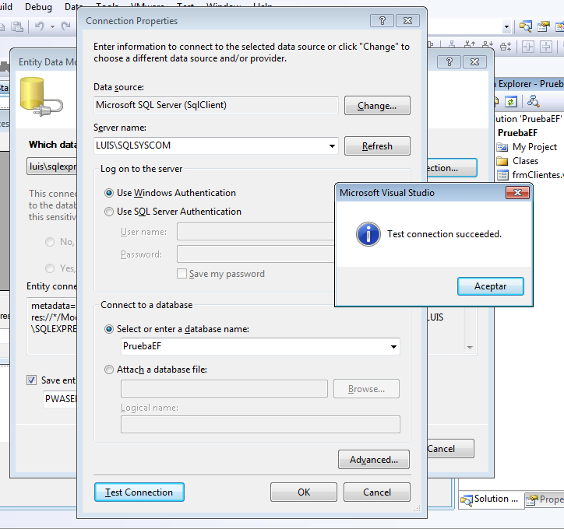Click the Logical name input field
564x529 pixels.
[x=260, y=425]
